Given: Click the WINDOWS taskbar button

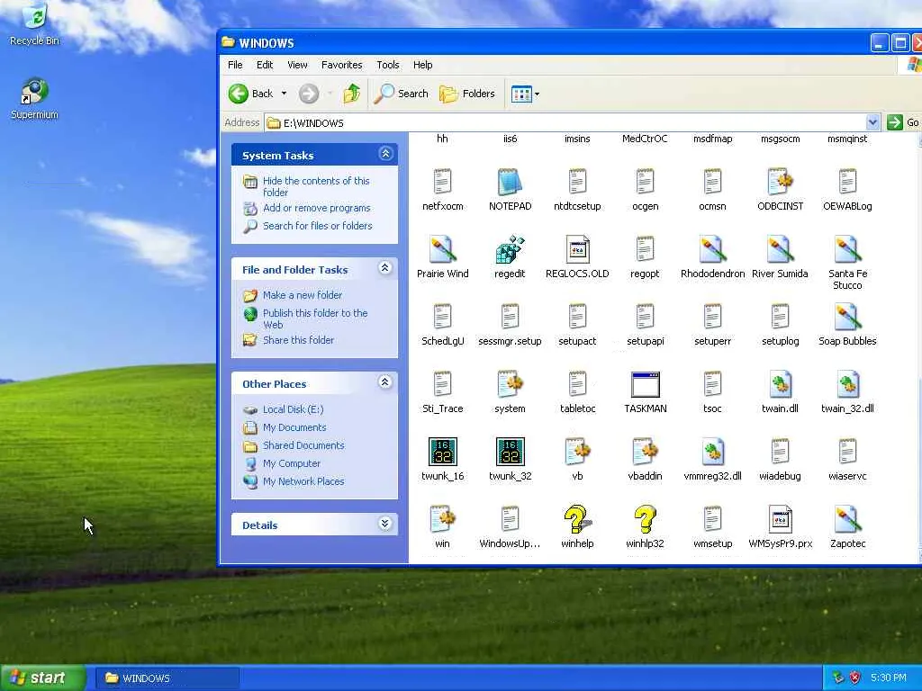Looking at the screenshot, I should pyautogui.click(x=167, y=678).
